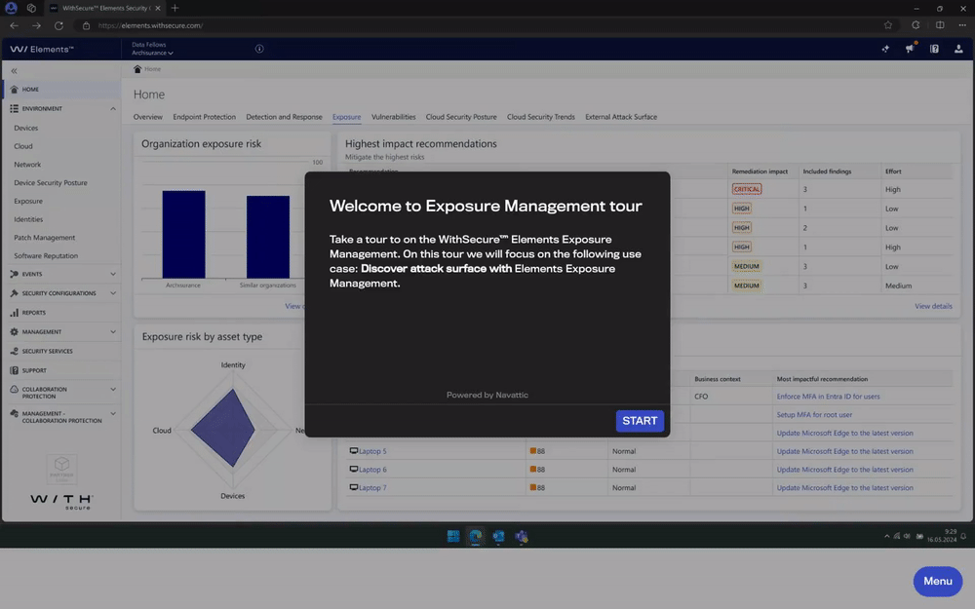975x609 pixels.
Task: Click the Management - Collaboration Protection icon
Action: point(14,414)
